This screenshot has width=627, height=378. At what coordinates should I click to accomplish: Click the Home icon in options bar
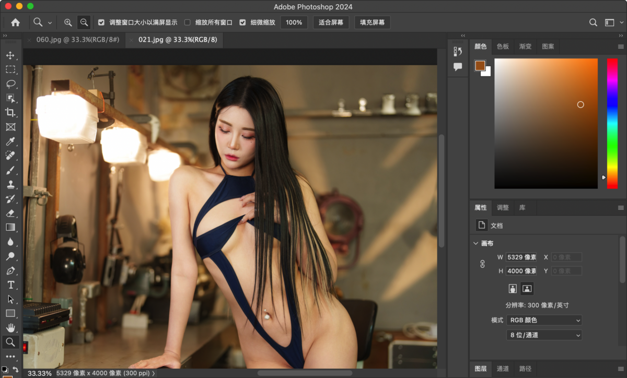(16, 22)
